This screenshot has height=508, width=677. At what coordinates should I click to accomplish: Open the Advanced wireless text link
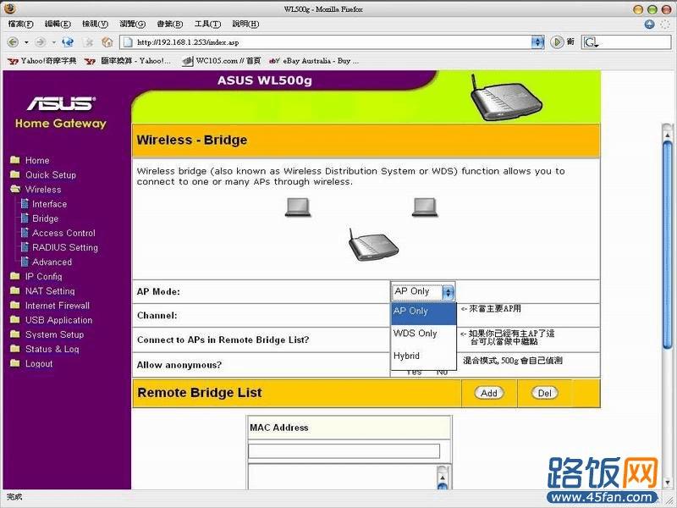52,262
